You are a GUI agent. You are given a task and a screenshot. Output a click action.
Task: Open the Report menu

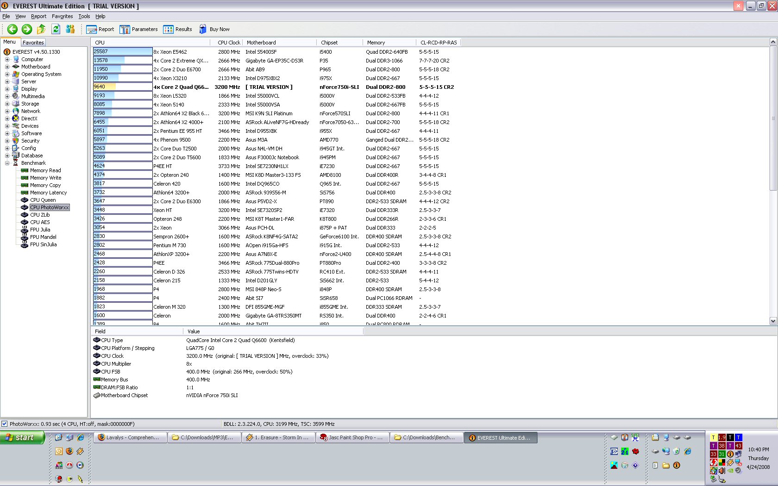[x=38, y=16]
